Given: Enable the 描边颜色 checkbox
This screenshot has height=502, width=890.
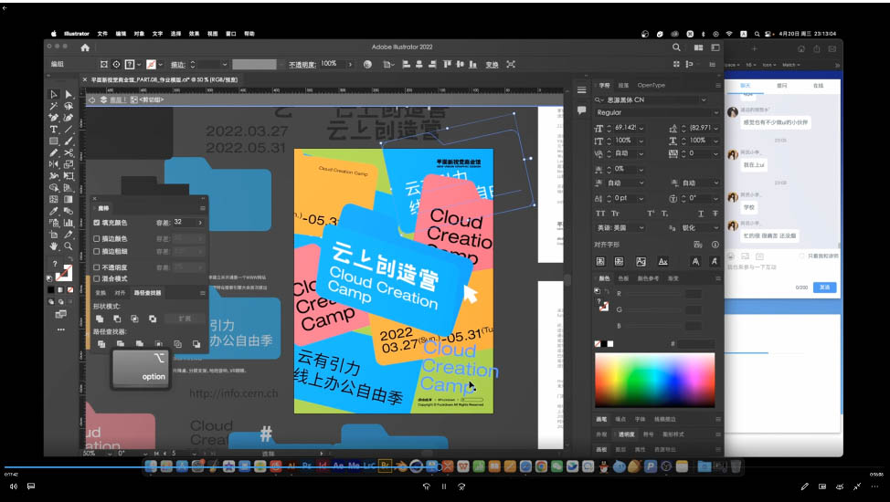Looking at the screenshot, I should click(97, 239).
